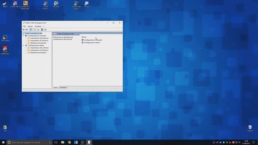Click the volume icon in the system tray
Image resolution: width=258 pixels, height=145 pixels.
(x=239, y=142)
